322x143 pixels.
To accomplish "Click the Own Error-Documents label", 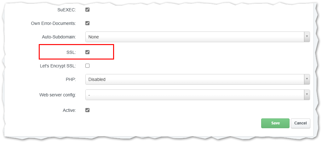I will (x=54, y=23).
